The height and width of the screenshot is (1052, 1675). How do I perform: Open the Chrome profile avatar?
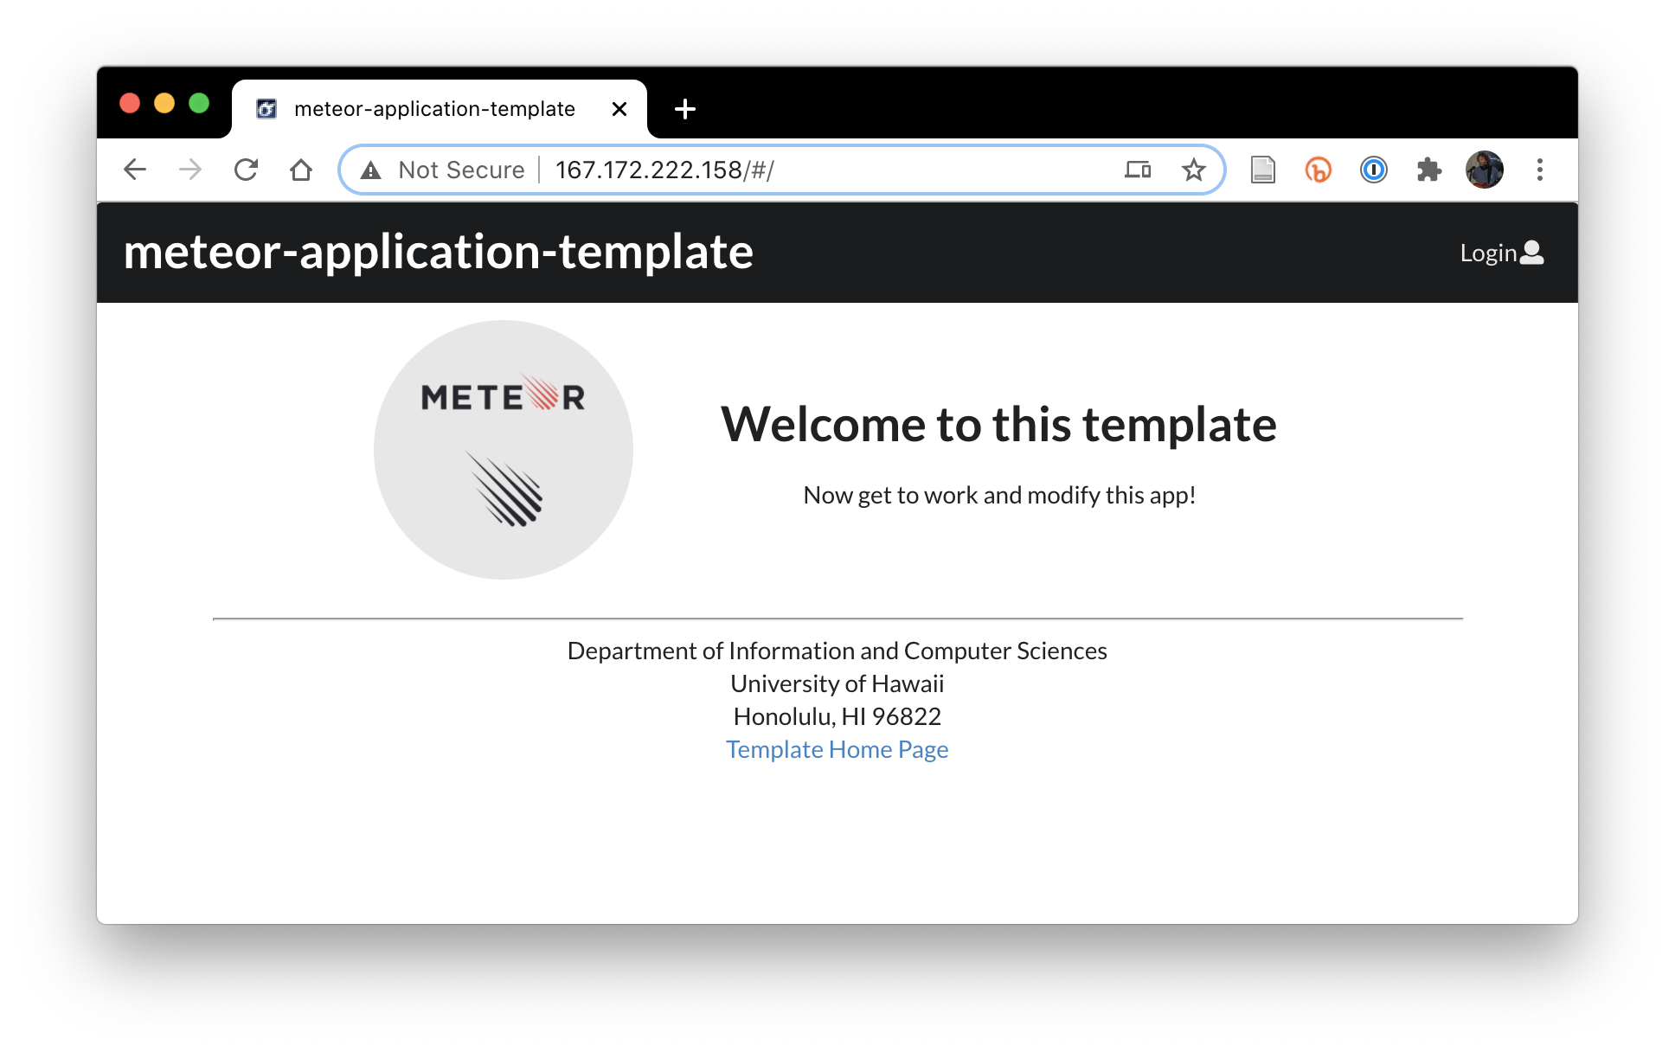(x=1484, y=170)
